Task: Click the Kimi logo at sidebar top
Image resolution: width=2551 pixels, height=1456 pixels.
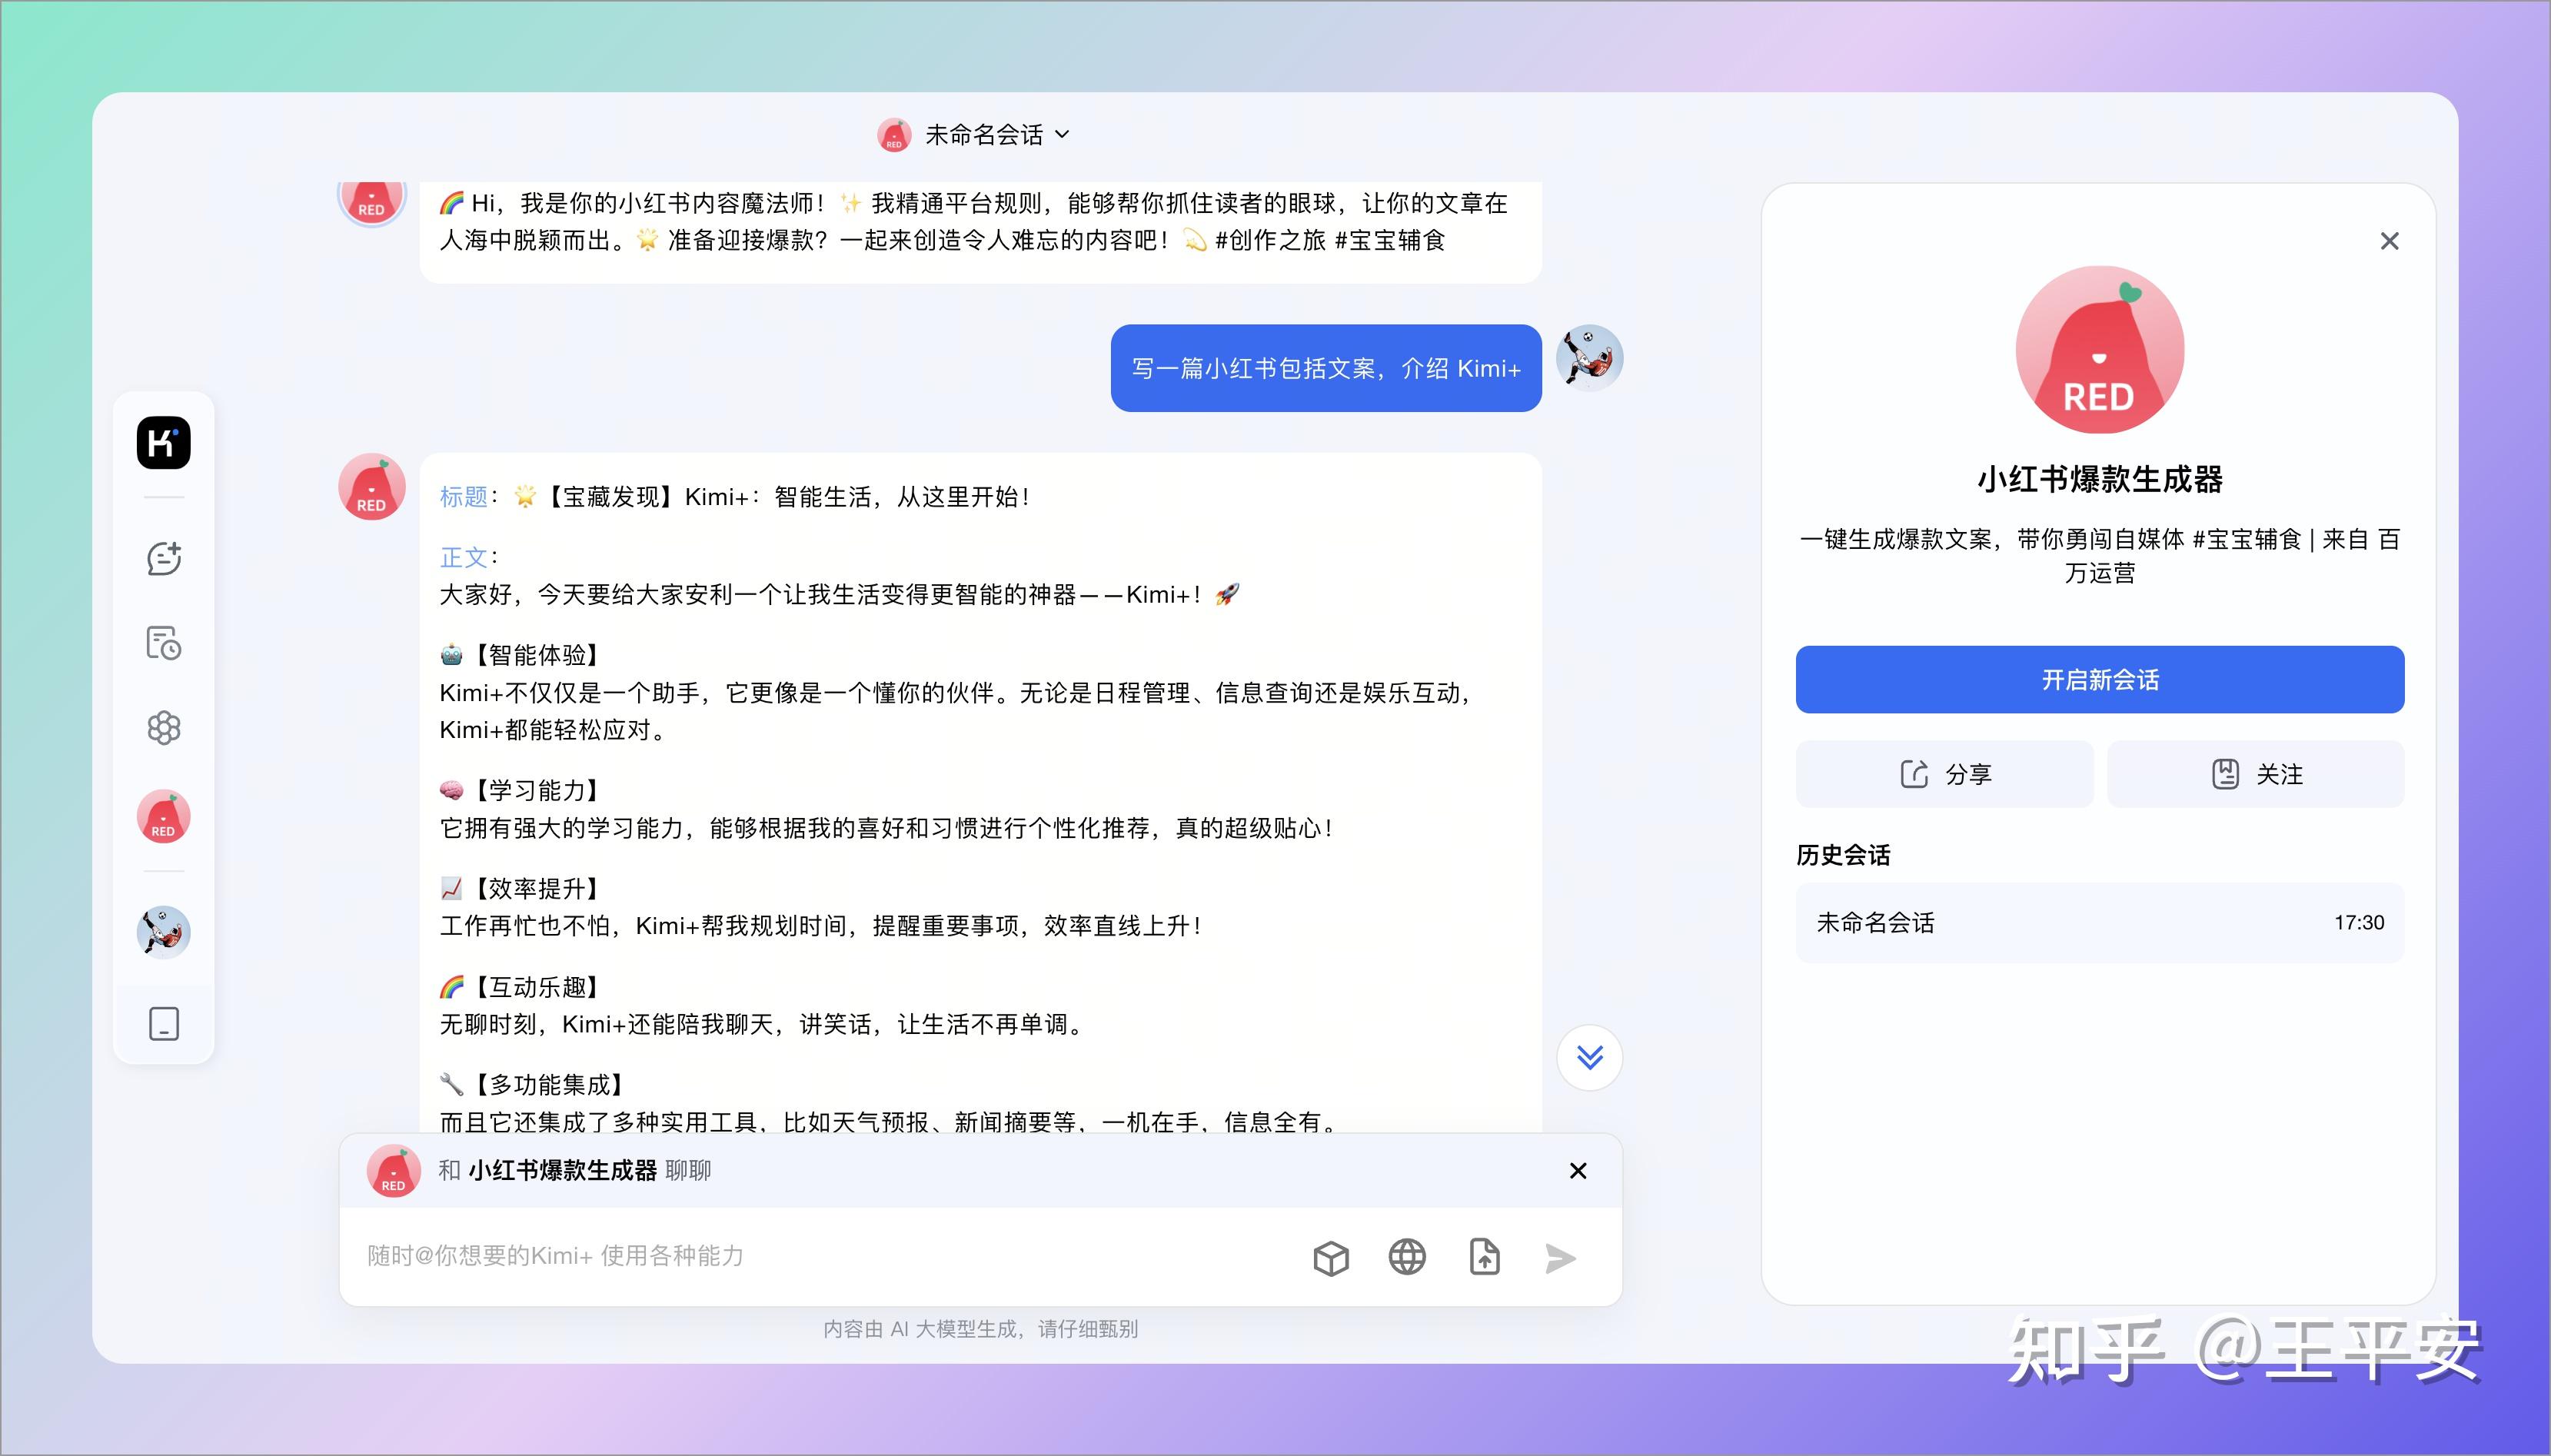Action: tap(163, 443)
